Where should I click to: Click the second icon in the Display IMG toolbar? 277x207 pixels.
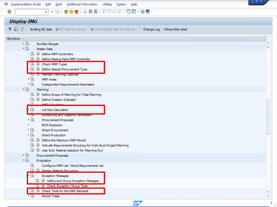point(16,29)
